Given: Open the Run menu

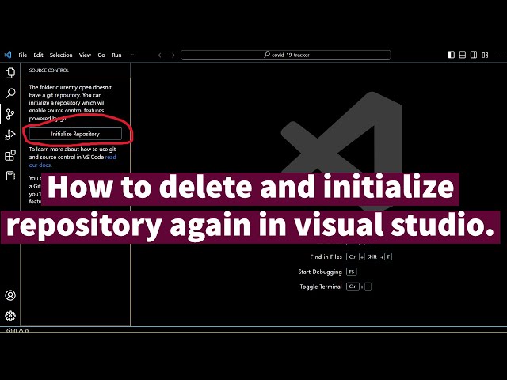Looking at the screenshot, I should coord(116,55).
